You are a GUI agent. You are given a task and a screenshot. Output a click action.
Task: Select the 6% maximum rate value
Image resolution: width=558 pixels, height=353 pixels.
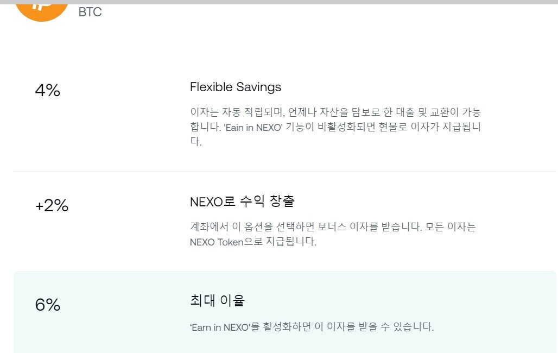tap(48, 305)
